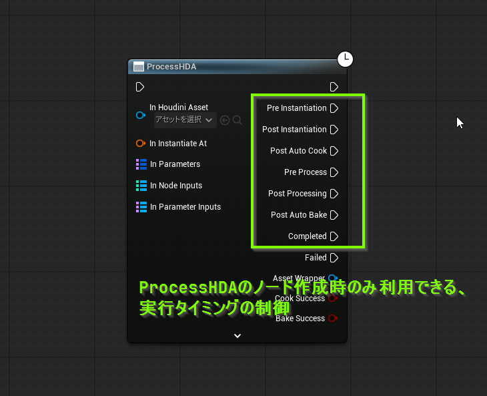Open the アセットを選択 asset dropdown
This screenshot has height=396, width=487.
[185, 120]
